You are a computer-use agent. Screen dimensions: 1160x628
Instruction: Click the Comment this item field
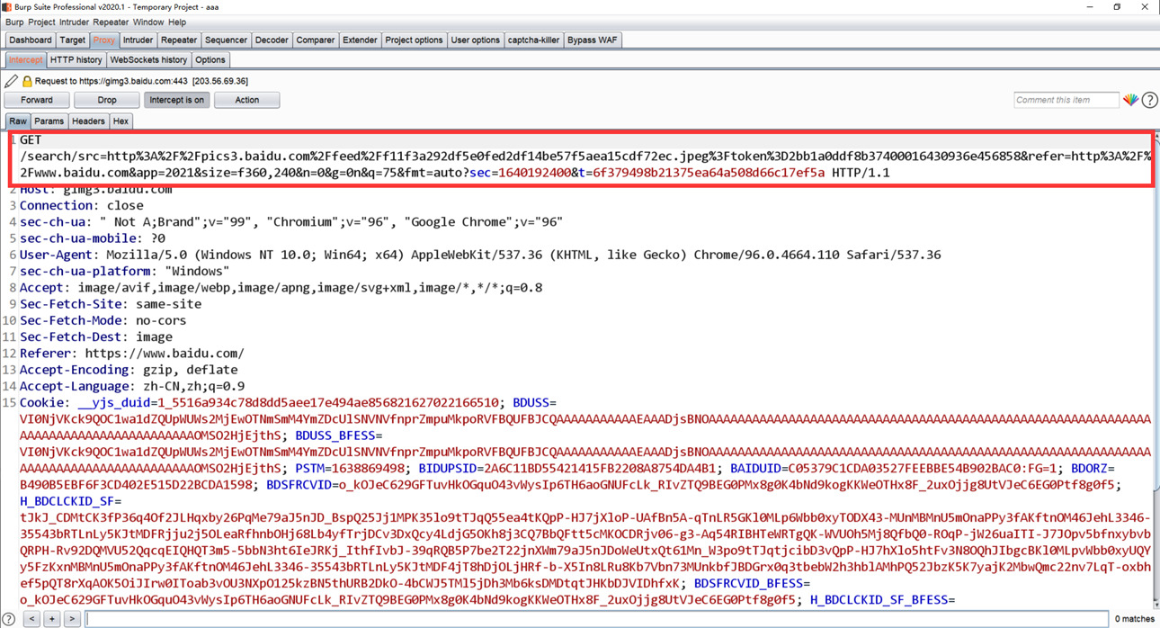pos(1066,100)
